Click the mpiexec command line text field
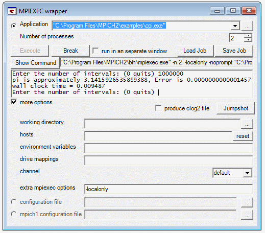Viewport: 265px width, 233px height. (156, 63)
